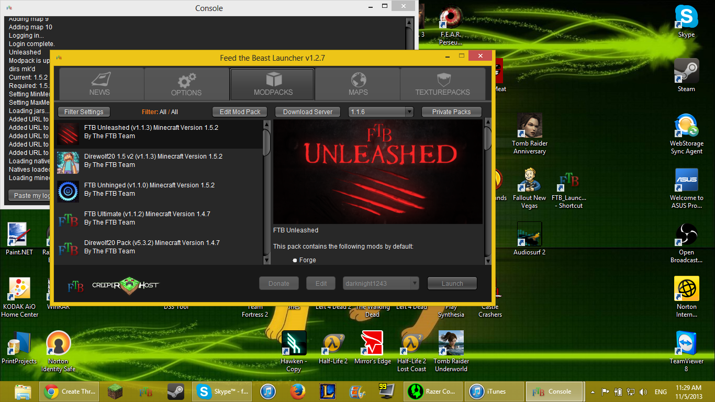Viewport: 715px width, 402px height.
Task: Click the ENG language indicator
Action: click(x=661, y=392)
